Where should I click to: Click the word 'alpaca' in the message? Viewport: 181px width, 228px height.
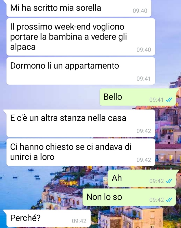pos(23,47)
